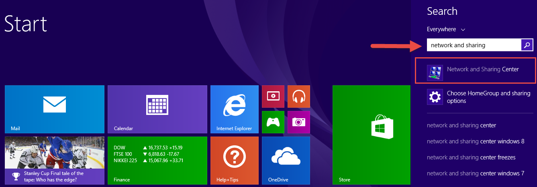537x187 pixels.
Task: Click the HomeGroup settings gear icon
Action: point(435,97)
